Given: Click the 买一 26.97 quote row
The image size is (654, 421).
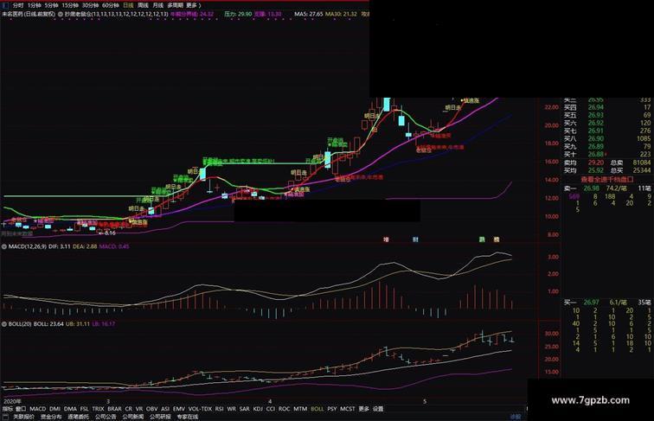Looking at the screenshot, I should (607, 303).
